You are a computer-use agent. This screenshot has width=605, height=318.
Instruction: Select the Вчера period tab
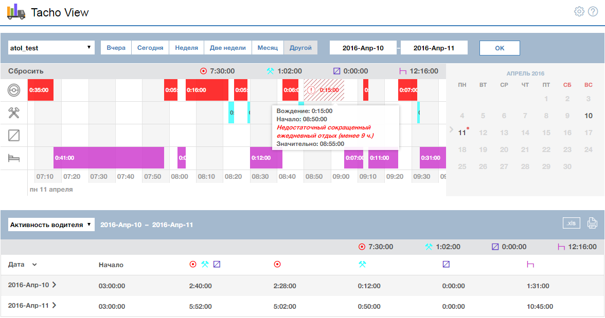click(116, 48)
